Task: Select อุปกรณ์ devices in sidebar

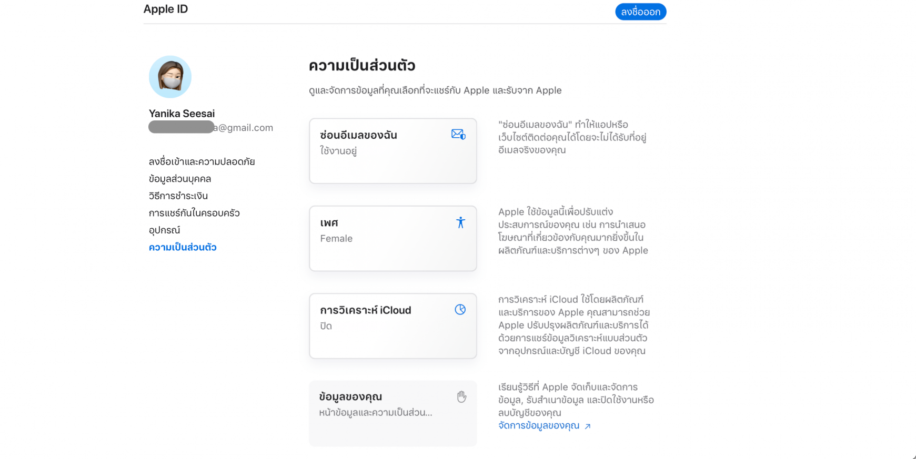Action: coord(164,230)
